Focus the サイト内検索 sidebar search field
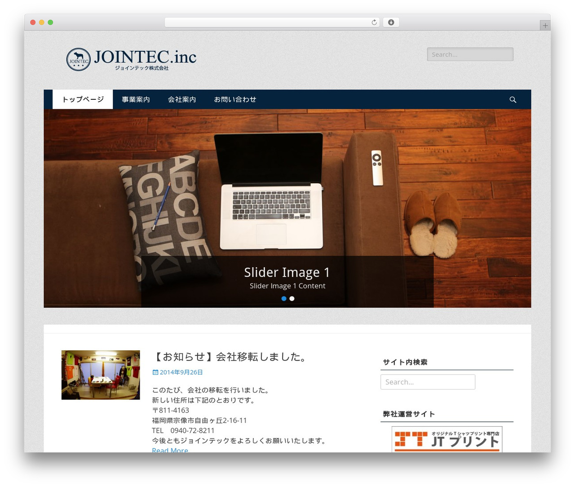The width and height of the screenshot is (575, 487). pos(428,382)
